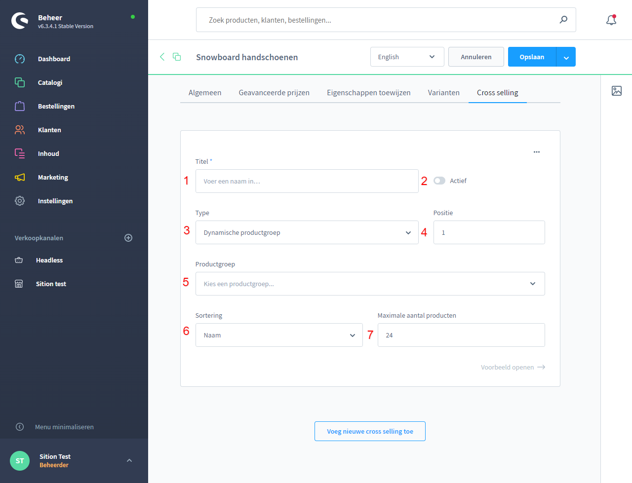Image resolution: width=632 pixels, height=483 pixels.
Task: Expand the Productgroep selection dropdown
Action: pos(370,284)
